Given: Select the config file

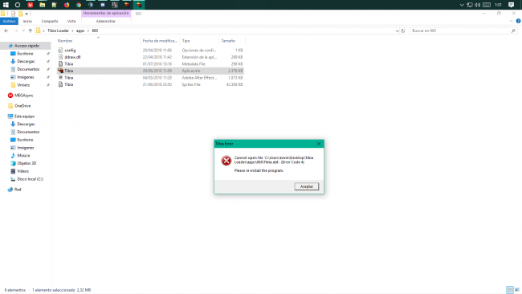Looking at the screenshot, I should [x=150, y=51].
